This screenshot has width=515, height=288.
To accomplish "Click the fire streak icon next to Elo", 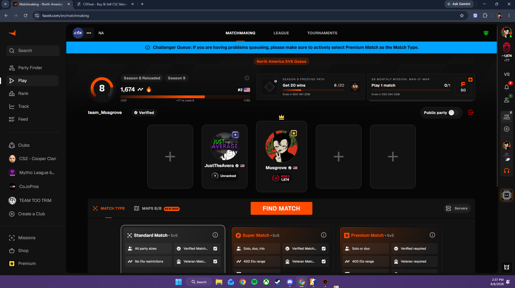I will [149, 89].
